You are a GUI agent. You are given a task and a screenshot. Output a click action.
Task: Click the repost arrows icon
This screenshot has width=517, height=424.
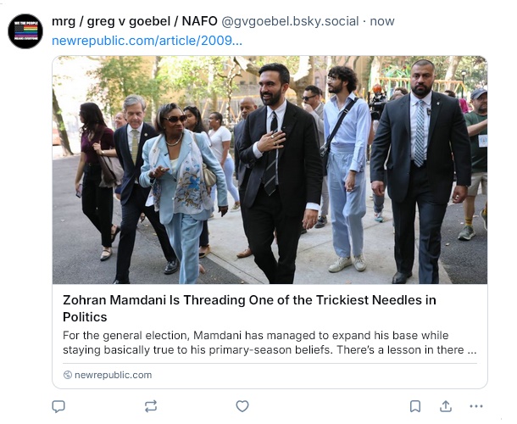(151, 406)
